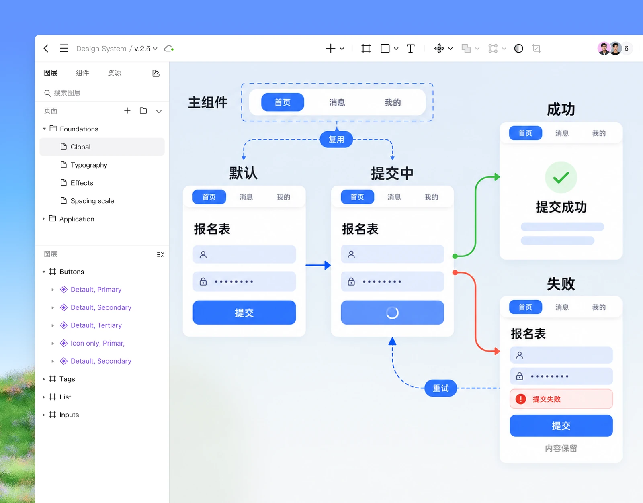Click the crop tool icon
Viewport: 643px width, 503px height.
click(537, 49)
